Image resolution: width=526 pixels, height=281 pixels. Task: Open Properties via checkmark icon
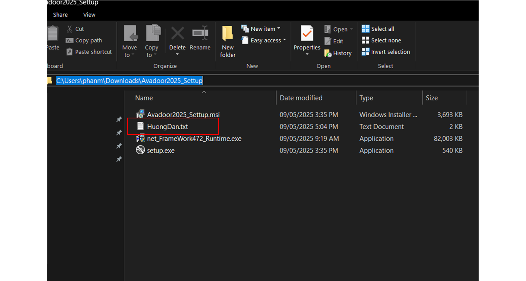[x=307, y=33]
